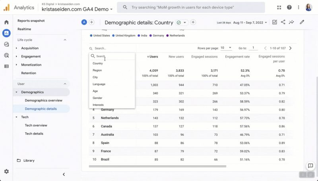Click the horizontal table scrollbar
The height and width of the screenshot is (181, 318).
[x=157, y=166]
